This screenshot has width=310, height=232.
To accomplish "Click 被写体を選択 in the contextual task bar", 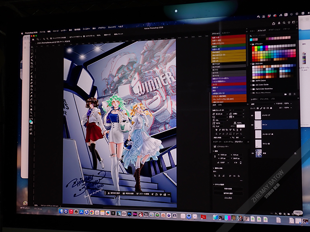I will 114,193.
